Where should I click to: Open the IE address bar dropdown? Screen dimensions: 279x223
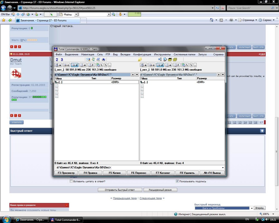click(212, 8)
